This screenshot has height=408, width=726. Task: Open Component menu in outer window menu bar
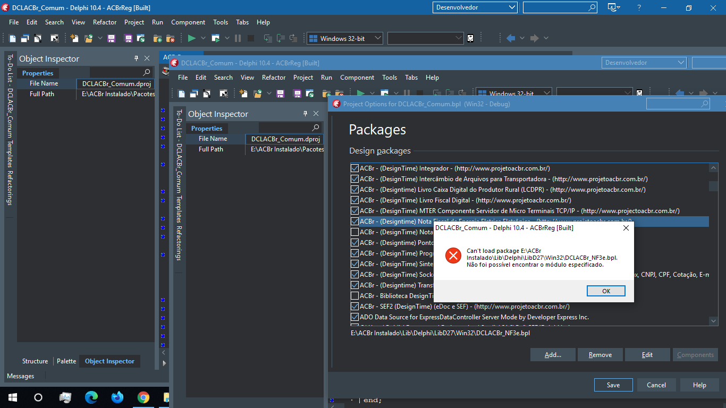188,22
